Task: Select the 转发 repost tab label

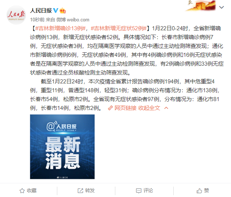Action: click(90, 191)
